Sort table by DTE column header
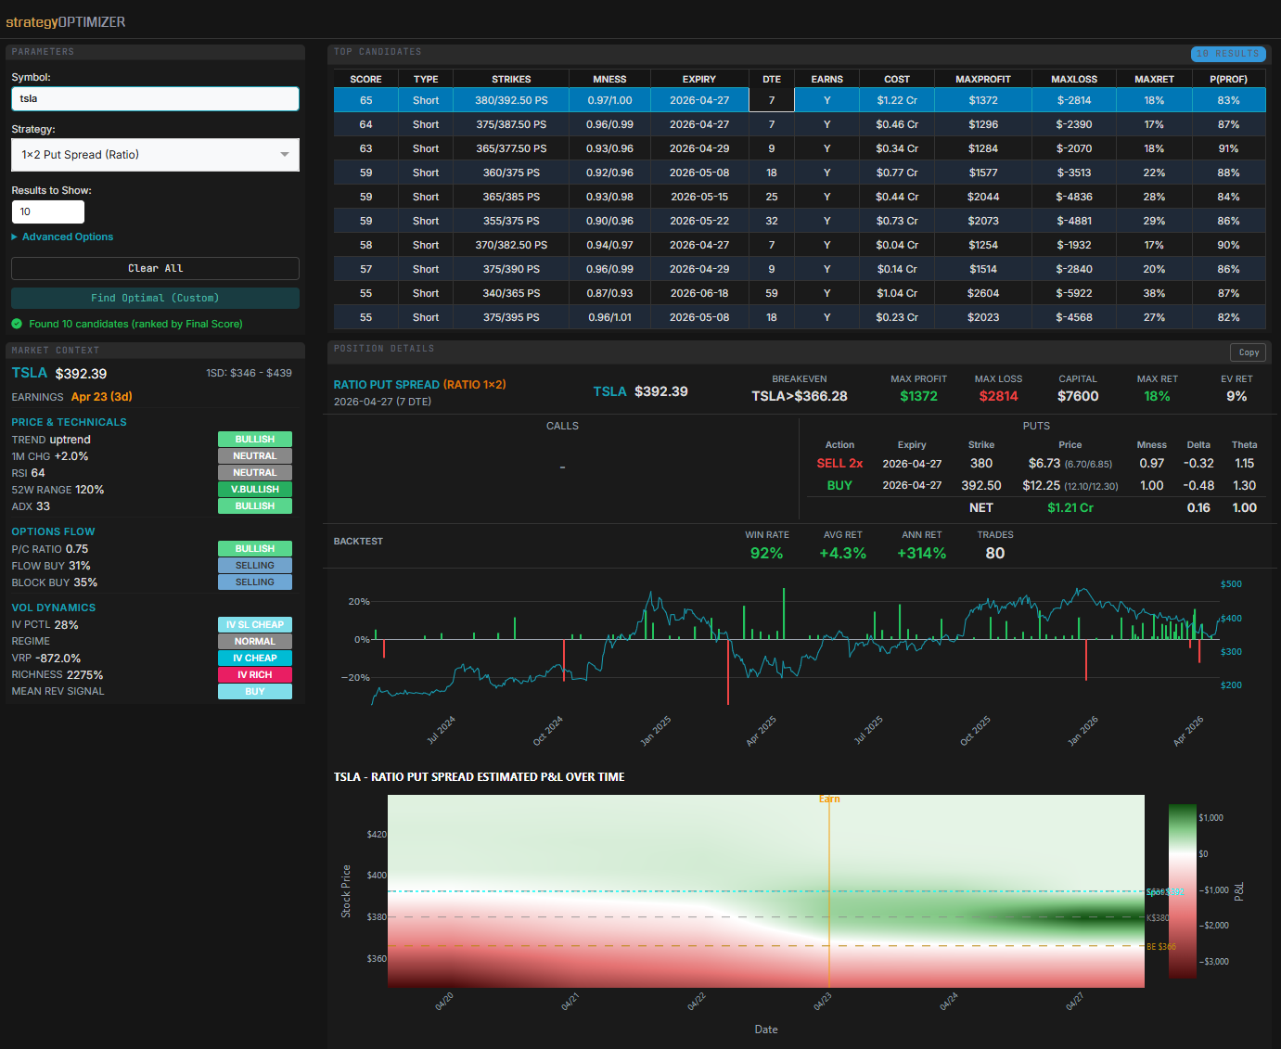The height and width of the screenshot is (1049, 1281). (772, 79)
